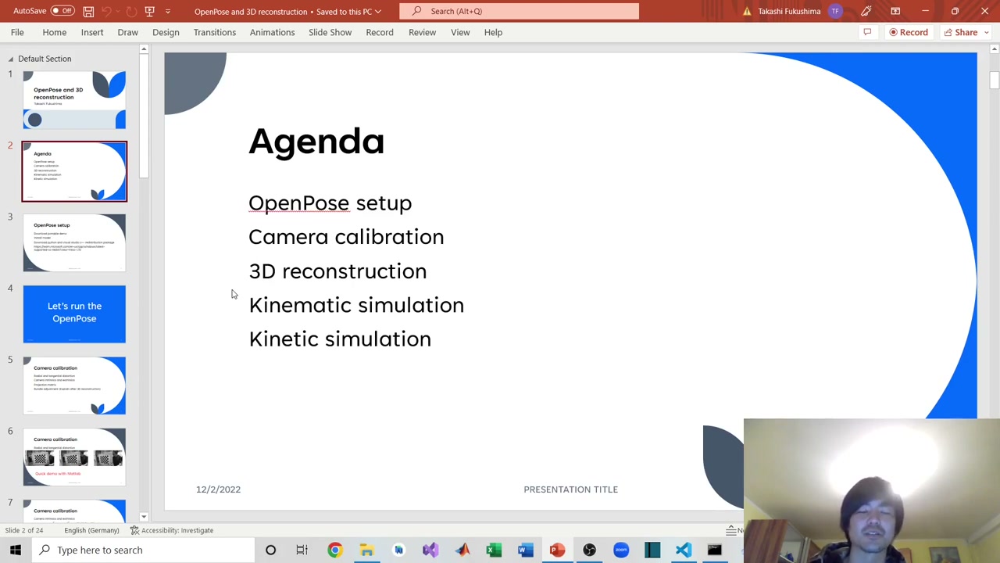Open Cortana from the taskbar
The image size is (1000, 563).
[x=270, y=550]
